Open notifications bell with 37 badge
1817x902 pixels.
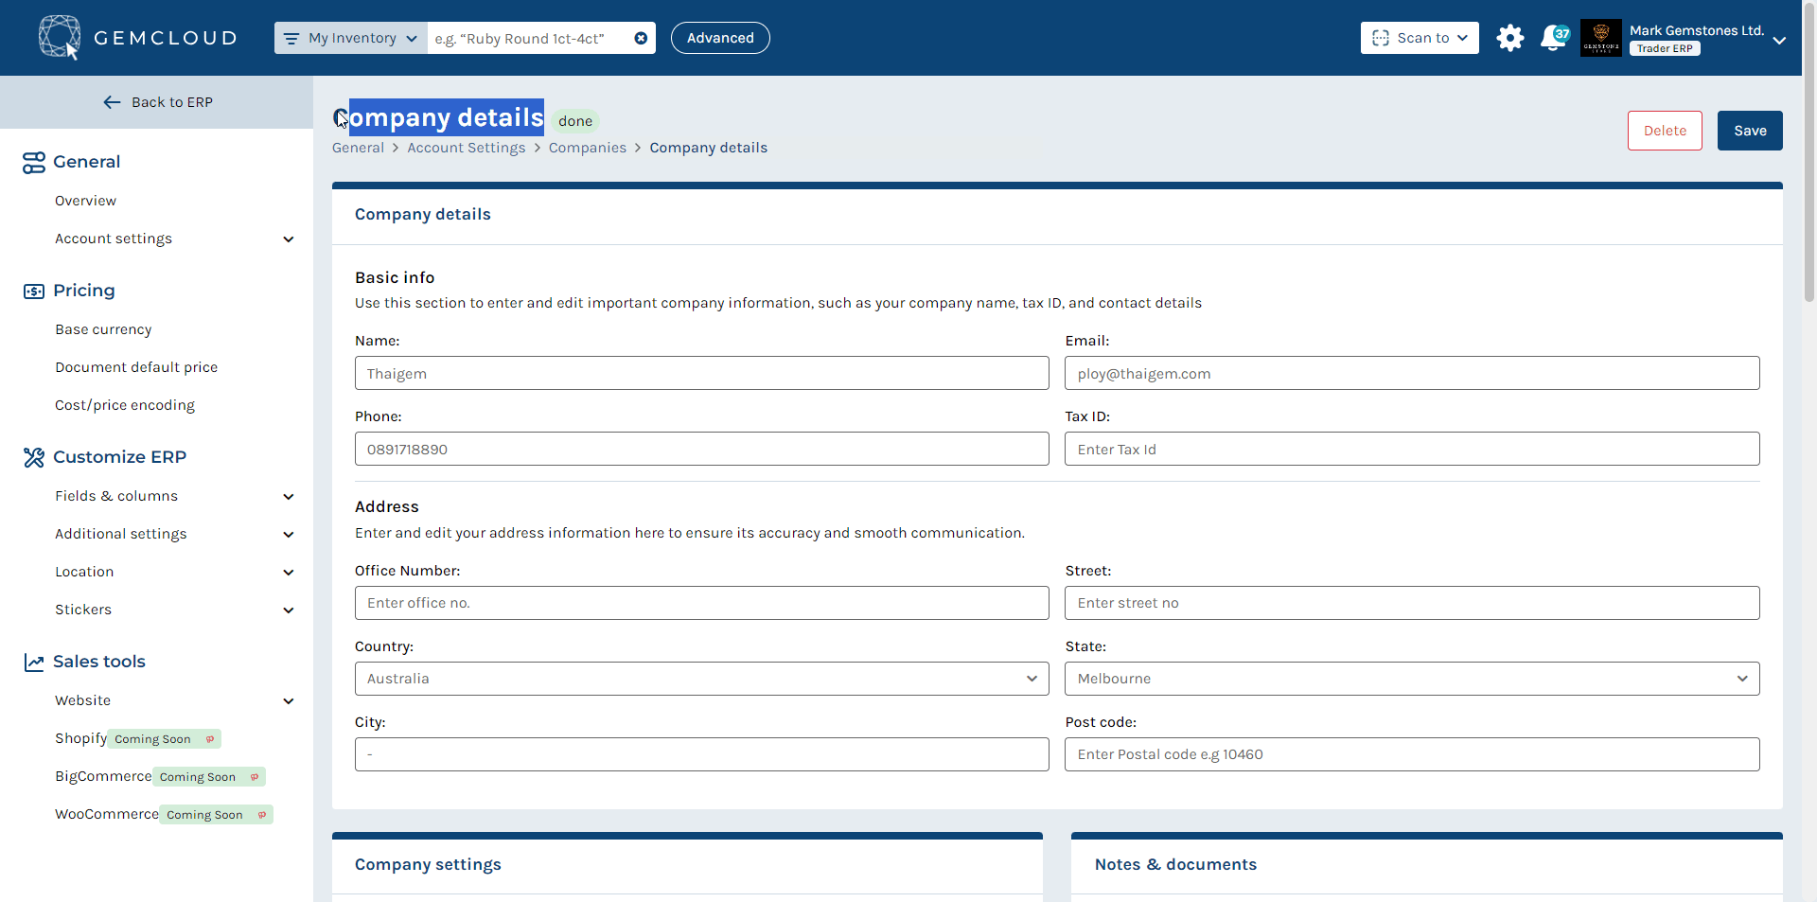1554,38
